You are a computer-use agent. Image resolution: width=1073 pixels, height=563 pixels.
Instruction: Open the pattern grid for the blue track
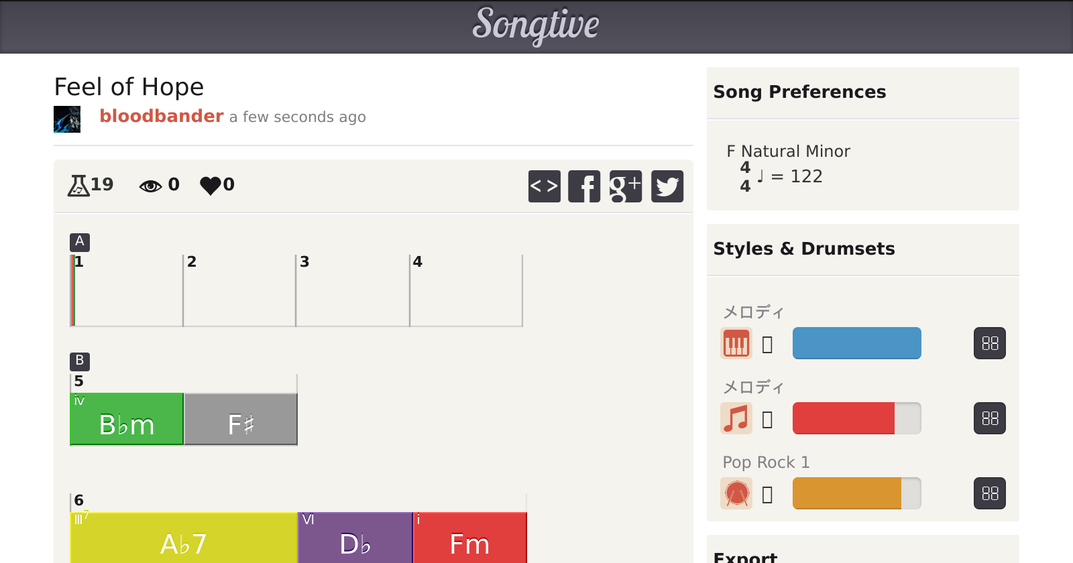[989, 344]
